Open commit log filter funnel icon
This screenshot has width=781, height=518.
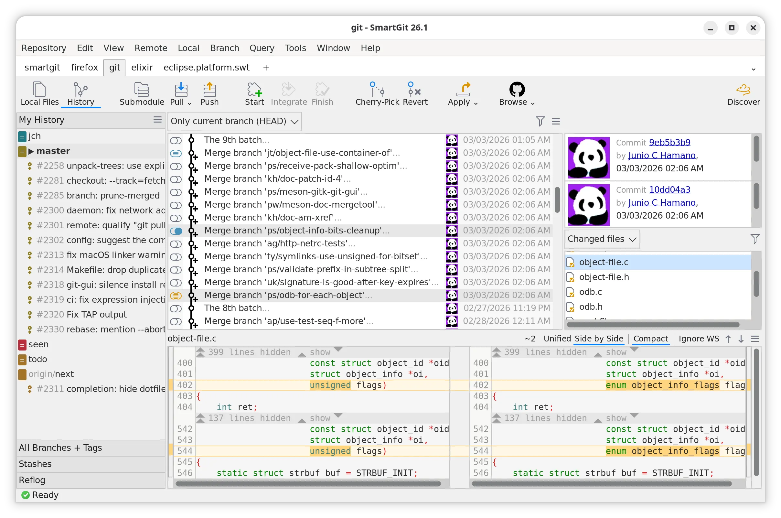540,121
